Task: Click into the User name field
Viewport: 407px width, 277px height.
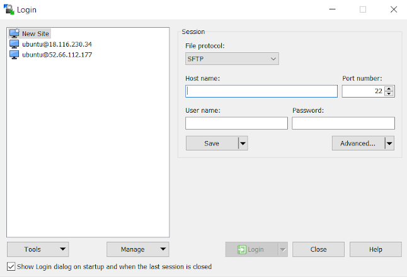Action: pyautogui.click(x=236, y=123)
